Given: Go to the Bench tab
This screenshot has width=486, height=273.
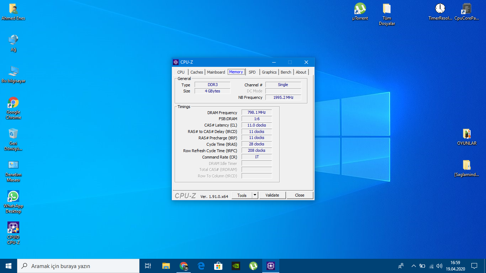Looking at the screenshot, I should pyautogui.click(x=286, y=72).
